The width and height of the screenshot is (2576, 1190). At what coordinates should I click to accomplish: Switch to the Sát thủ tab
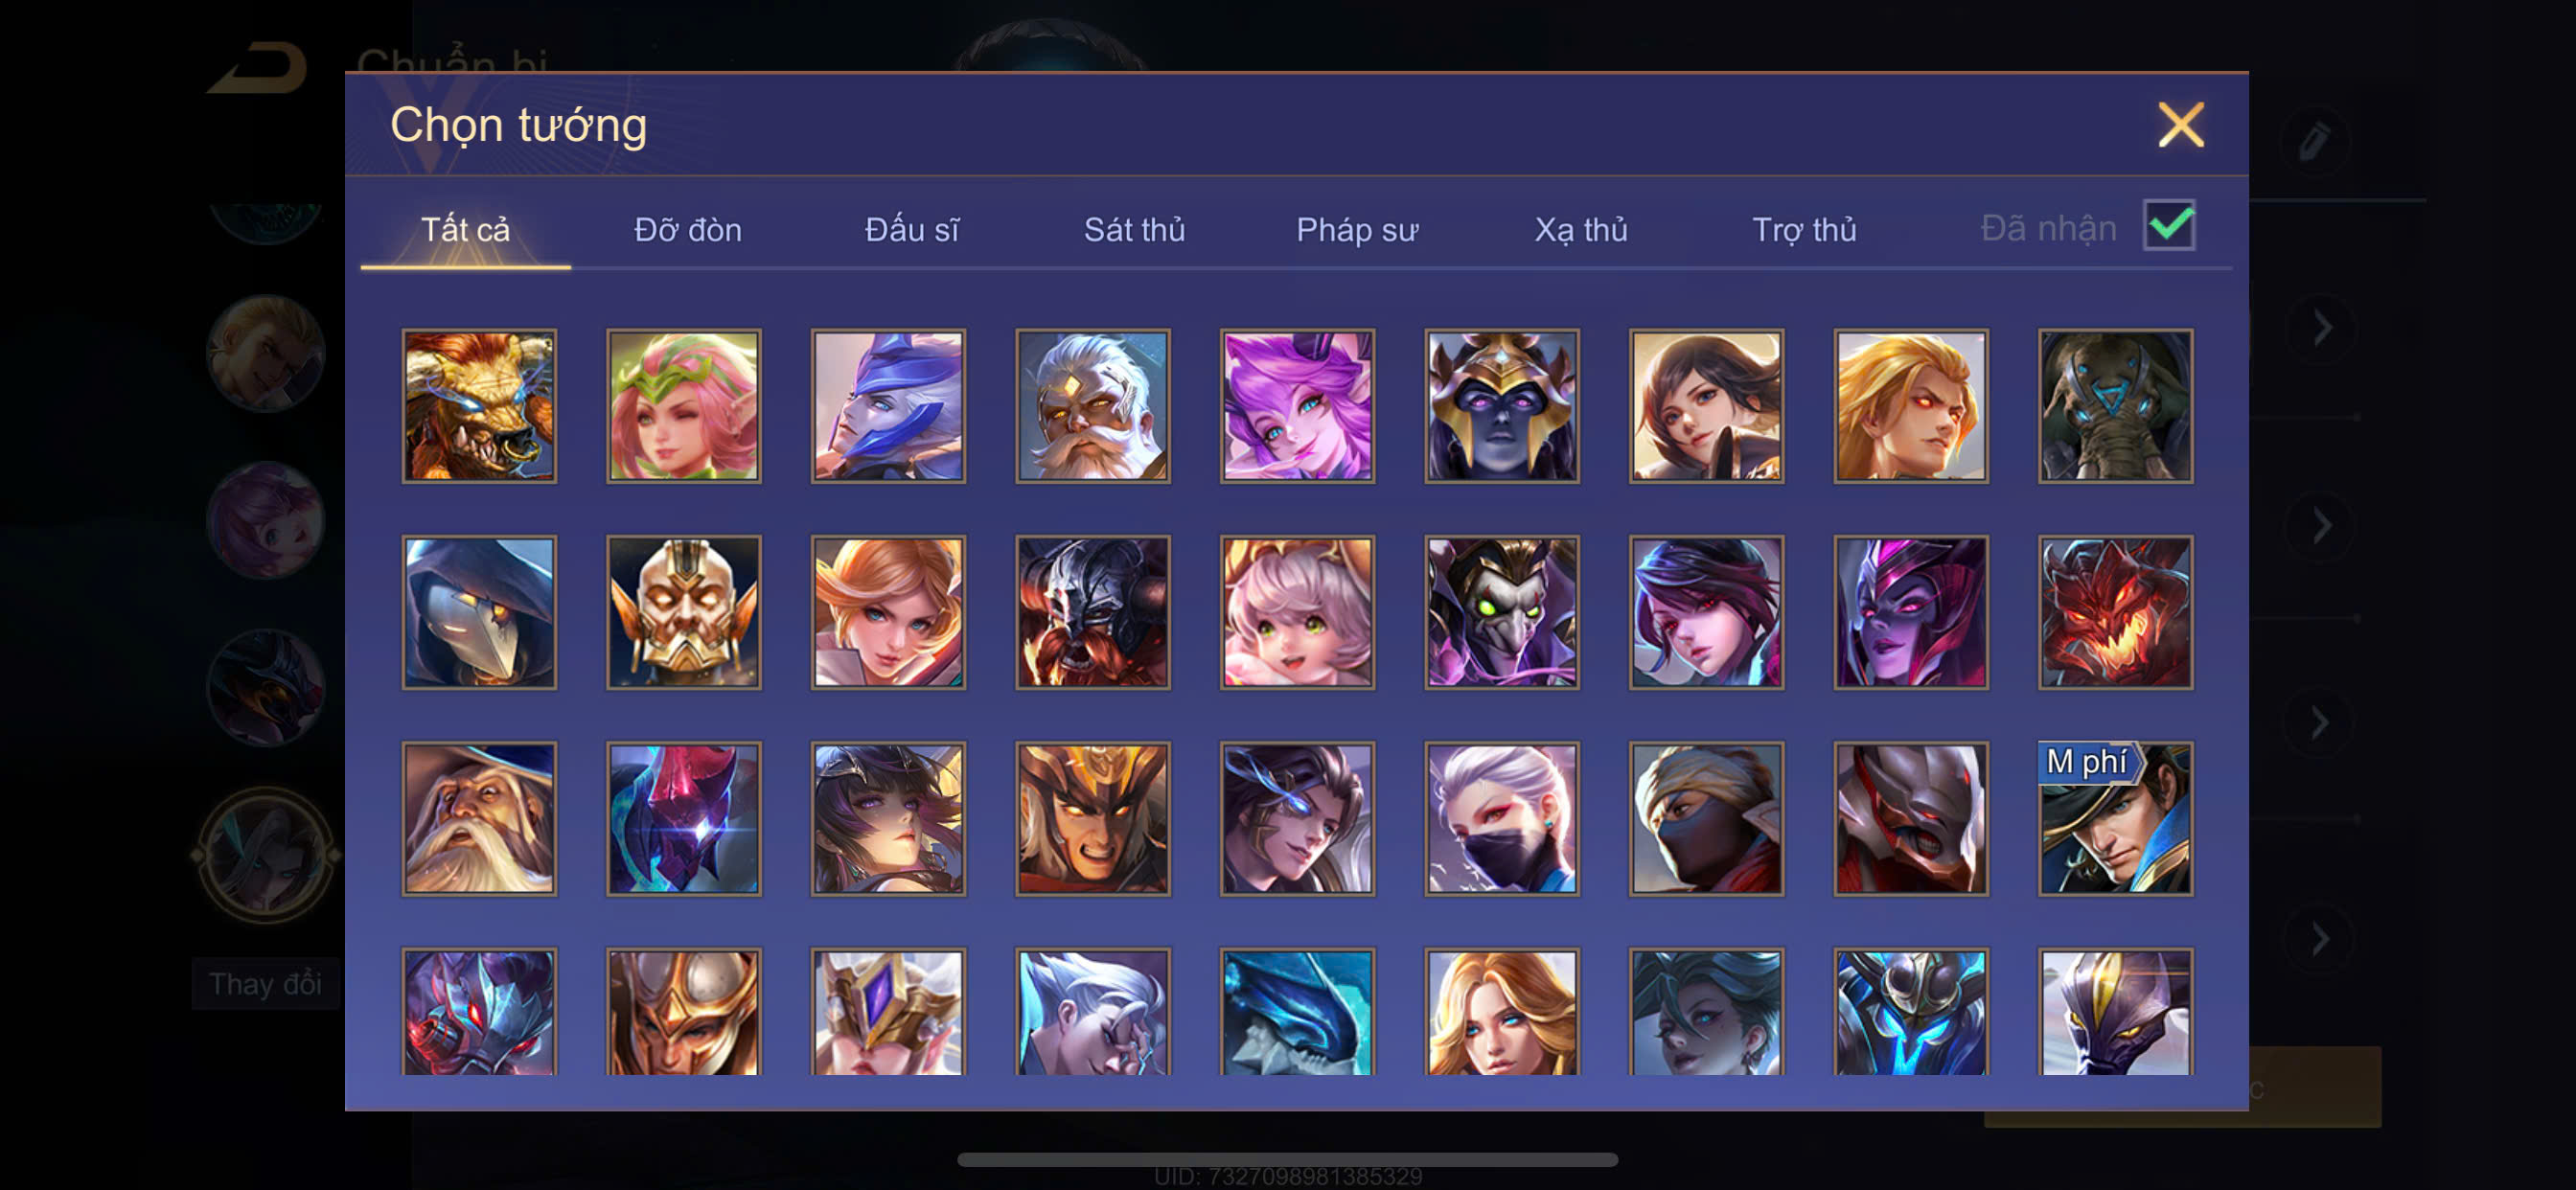1134,230
